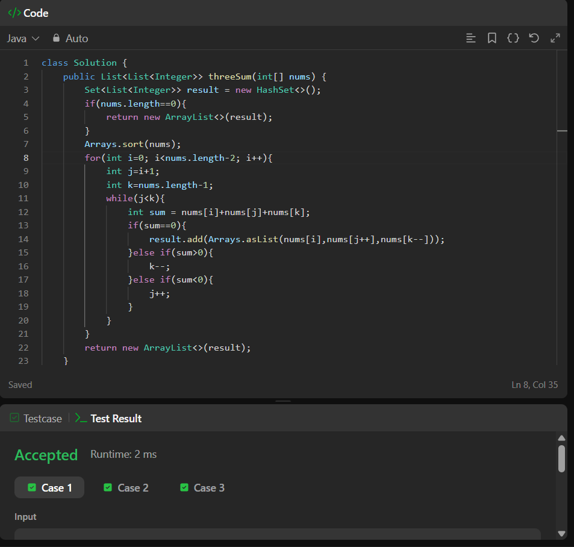The image size is (574, 547).
Task: Click the Code panel title
Action: (36, 13)
